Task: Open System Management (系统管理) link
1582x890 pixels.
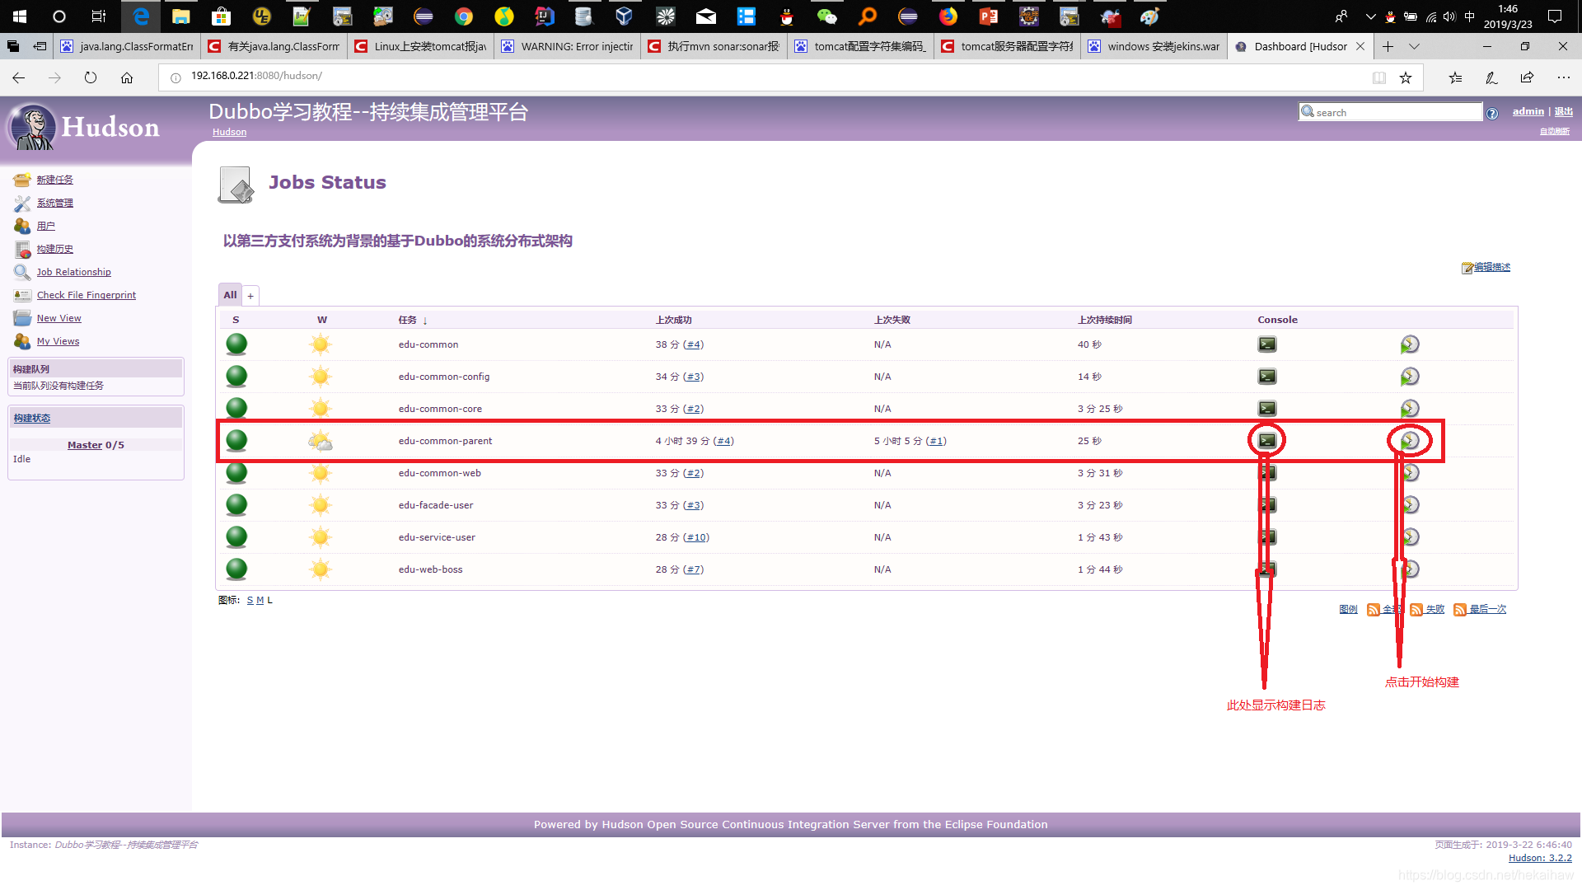Action: (x=54, y=203)
